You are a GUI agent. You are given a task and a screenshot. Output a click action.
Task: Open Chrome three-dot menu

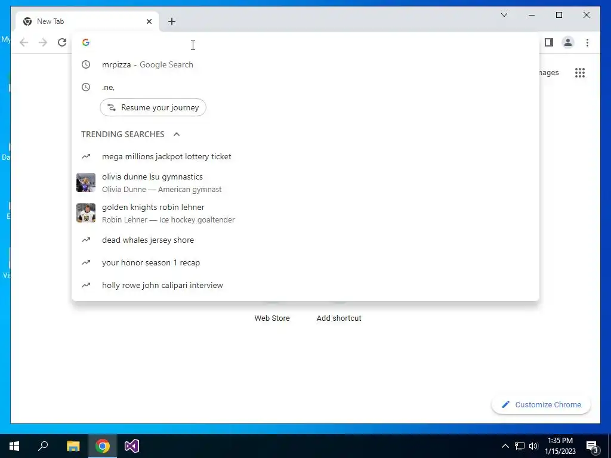pos(587,42)
